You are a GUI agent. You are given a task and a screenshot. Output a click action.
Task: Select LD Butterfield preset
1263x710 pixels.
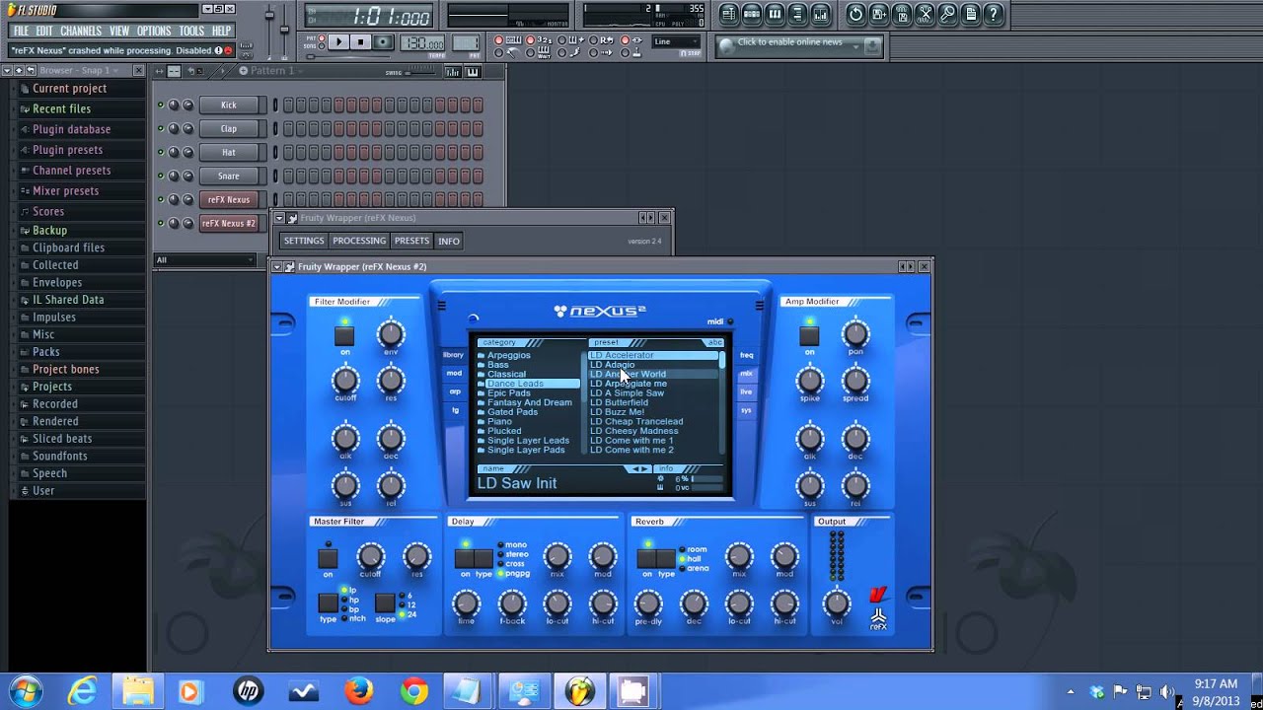click(619, 402)
